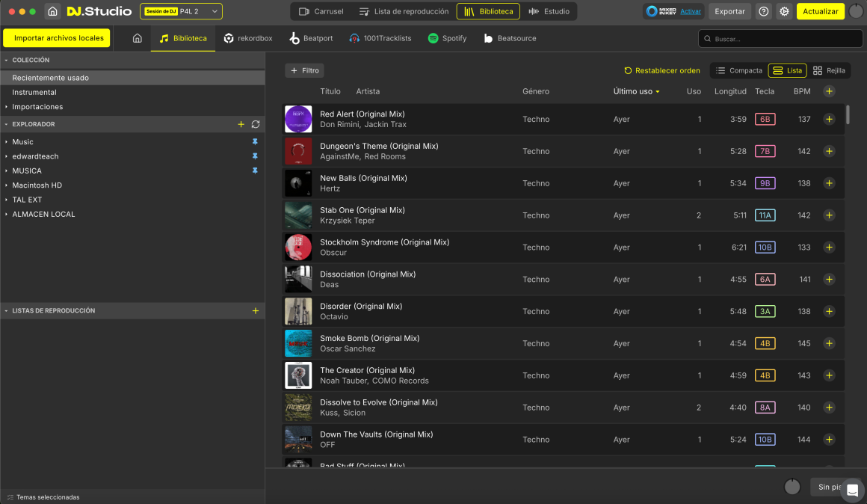Add Down The Vaults with plus icon
Screen dimensions: 867x504
coord(829,440)
